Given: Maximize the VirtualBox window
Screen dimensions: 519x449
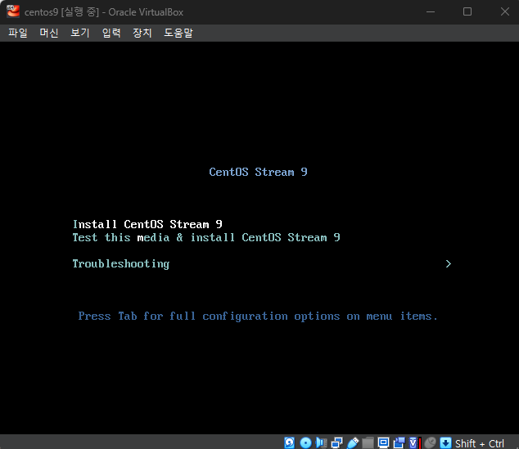Looking at the screenshot, I should point(467,12).
